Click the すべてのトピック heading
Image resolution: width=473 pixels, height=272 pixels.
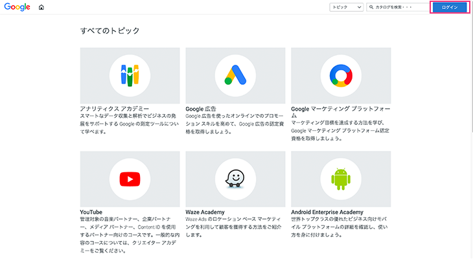pos(110,30)
